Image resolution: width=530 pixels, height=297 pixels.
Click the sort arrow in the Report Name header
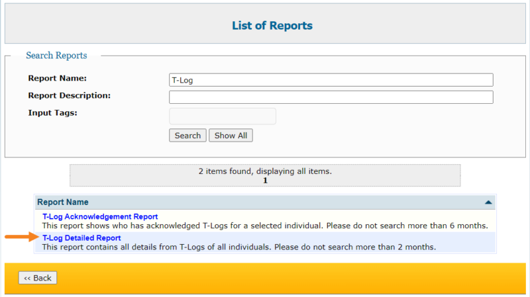(488, 202)
